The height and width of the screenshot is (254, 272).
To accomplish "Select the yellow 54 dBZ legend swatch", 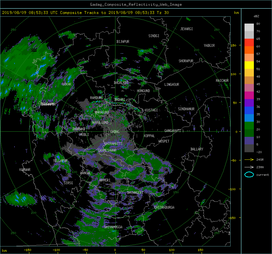I will [249, 65].
